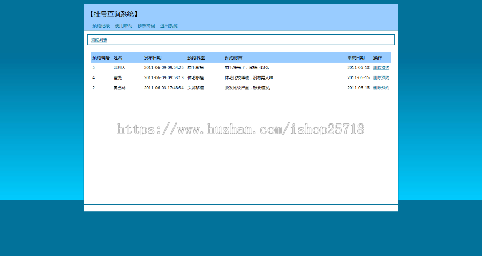The height and width of the screenshot is (256, 482).
Task: Click publish date 2011-06-09 09:54:25
Action: [163, 68]
